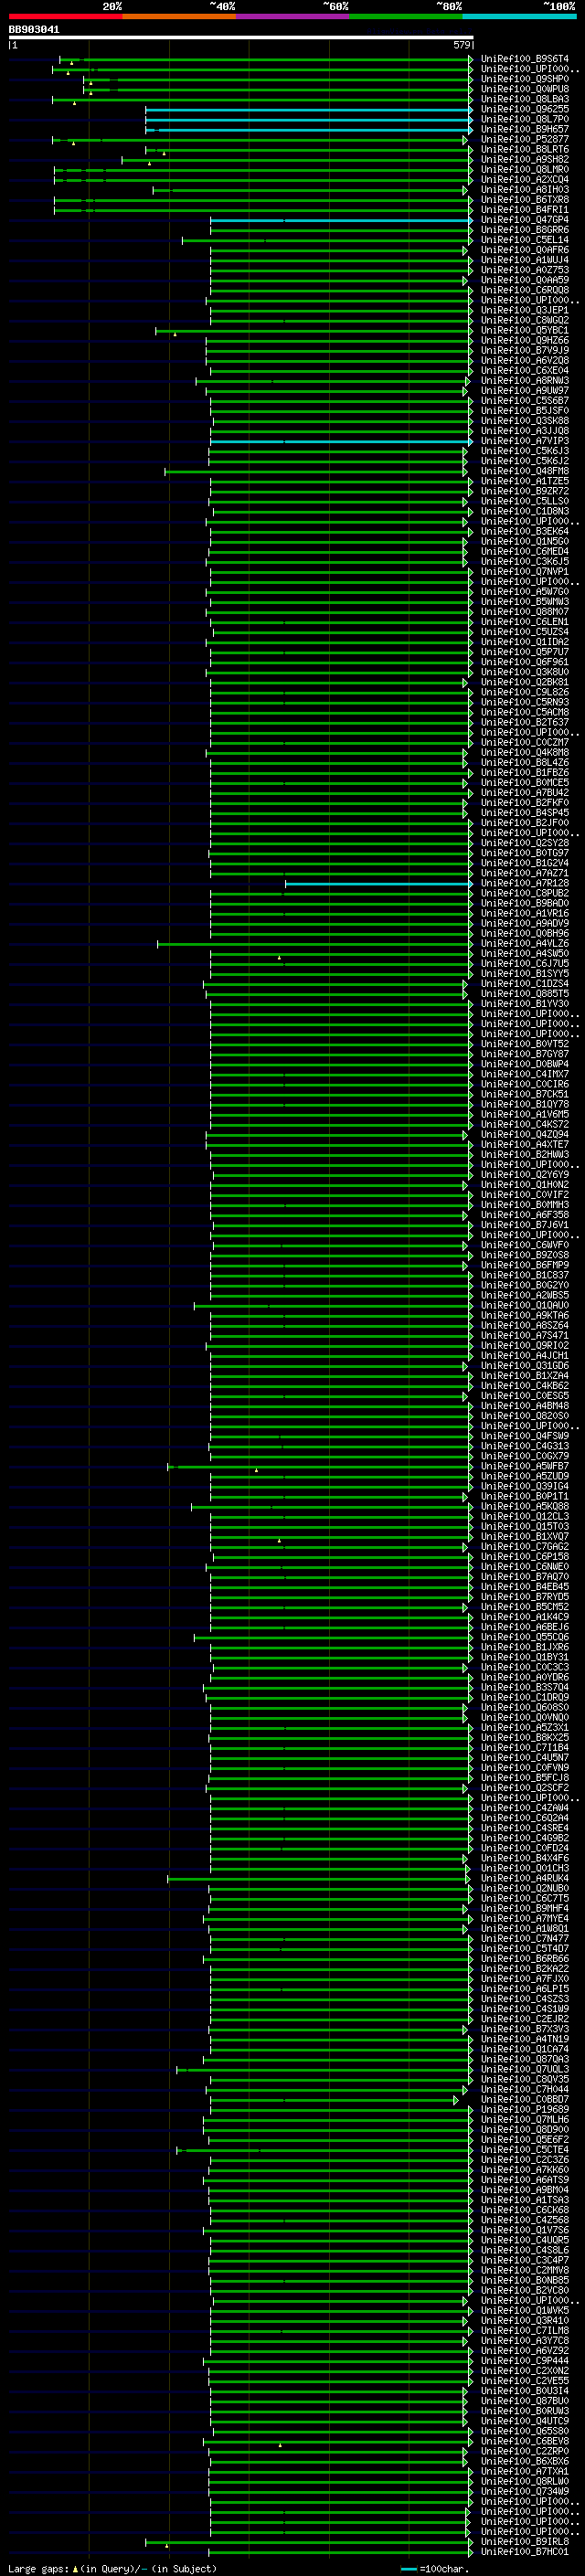Select hit UniRef100_A1WUJ4

click(524, 260)
